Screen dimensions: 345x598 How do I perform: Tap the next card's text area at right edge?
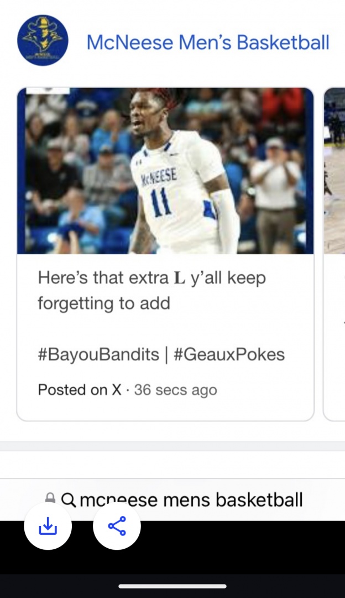[x=335, y=332]
